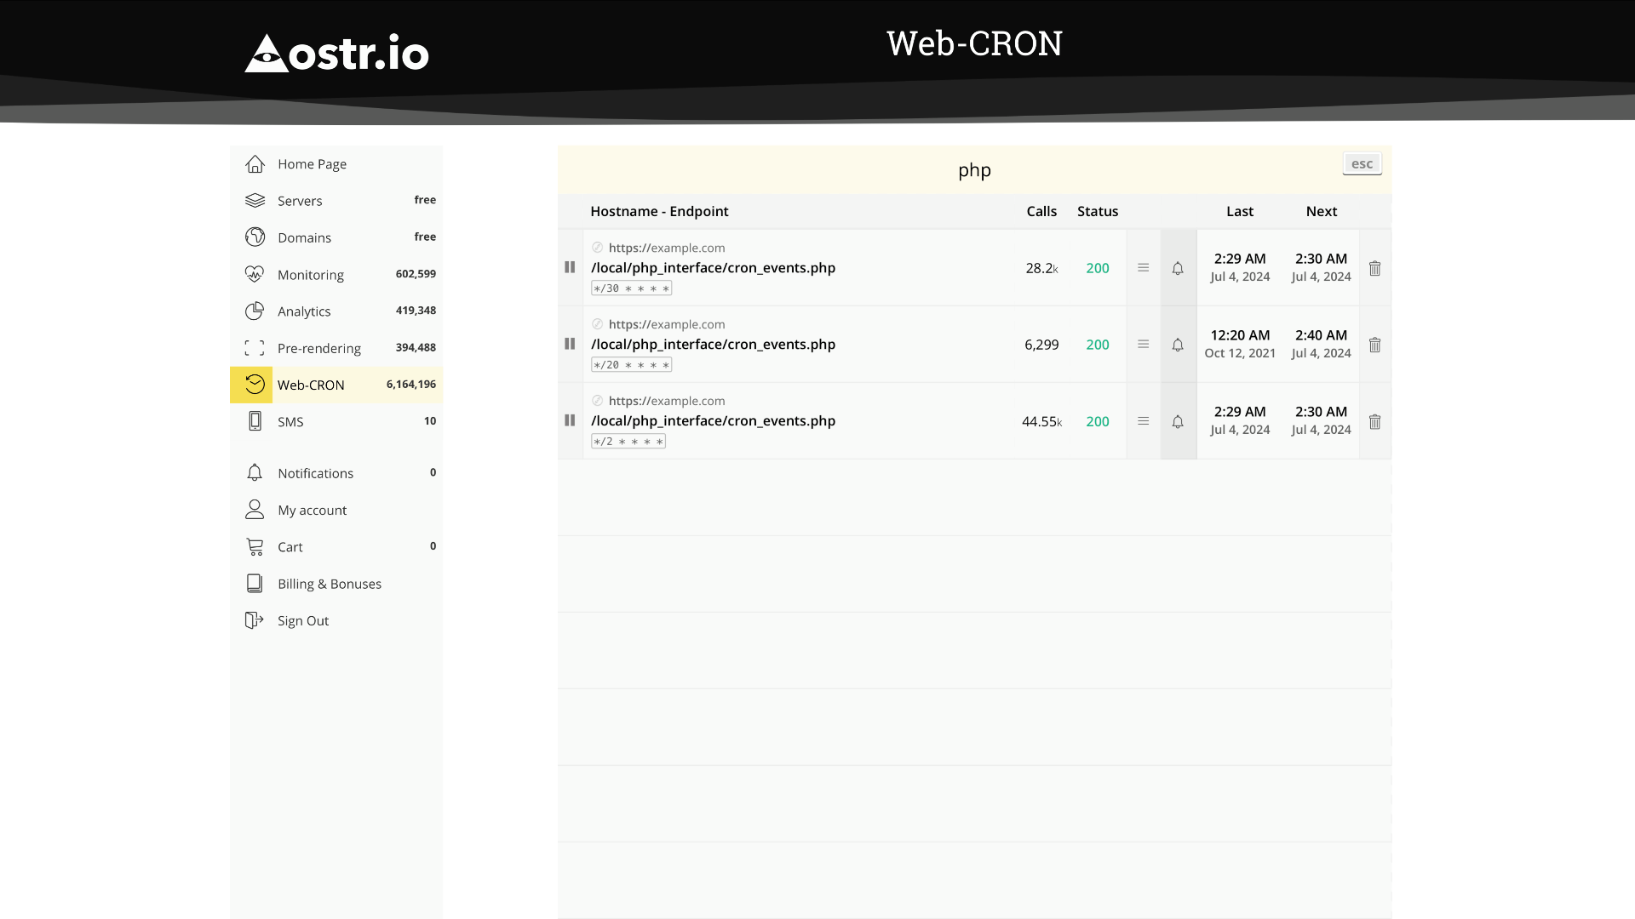Click the php search field

(x=973, y=170)
